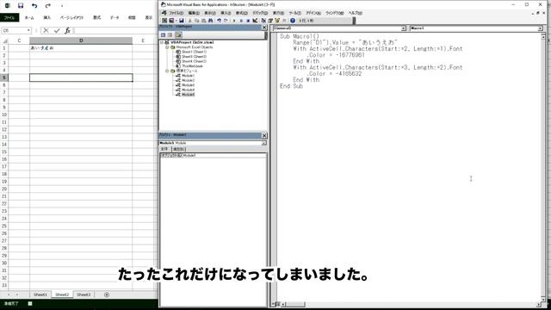The height and width of the screenshot is (310, 551).
Task: Open the Properties Window icon in VBA toolbar
Action: pos(270,21)
